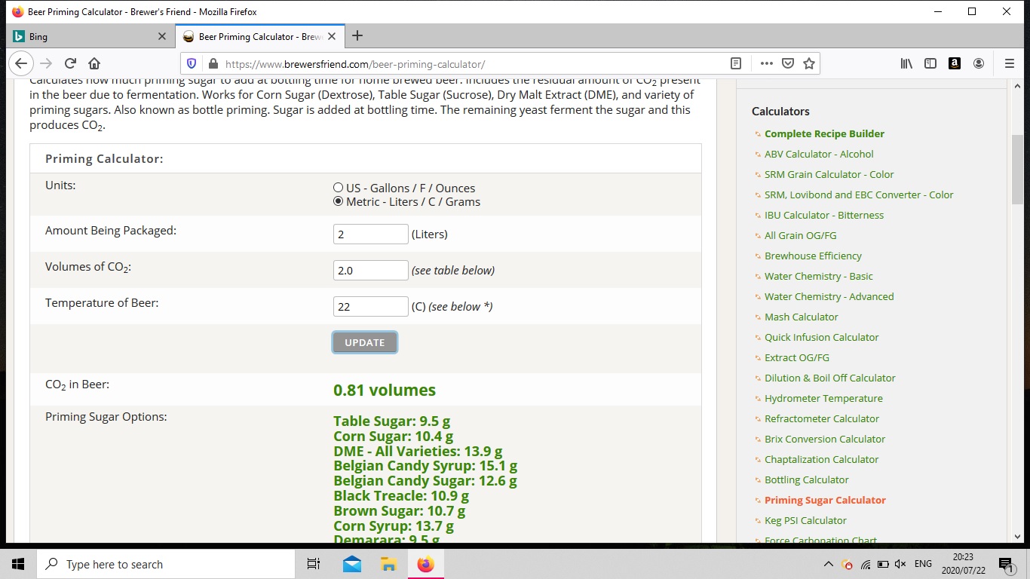1030x579 pixels.
Task: Select the Beer Priming Calculator tab
Action: click(x=260, y=36)
